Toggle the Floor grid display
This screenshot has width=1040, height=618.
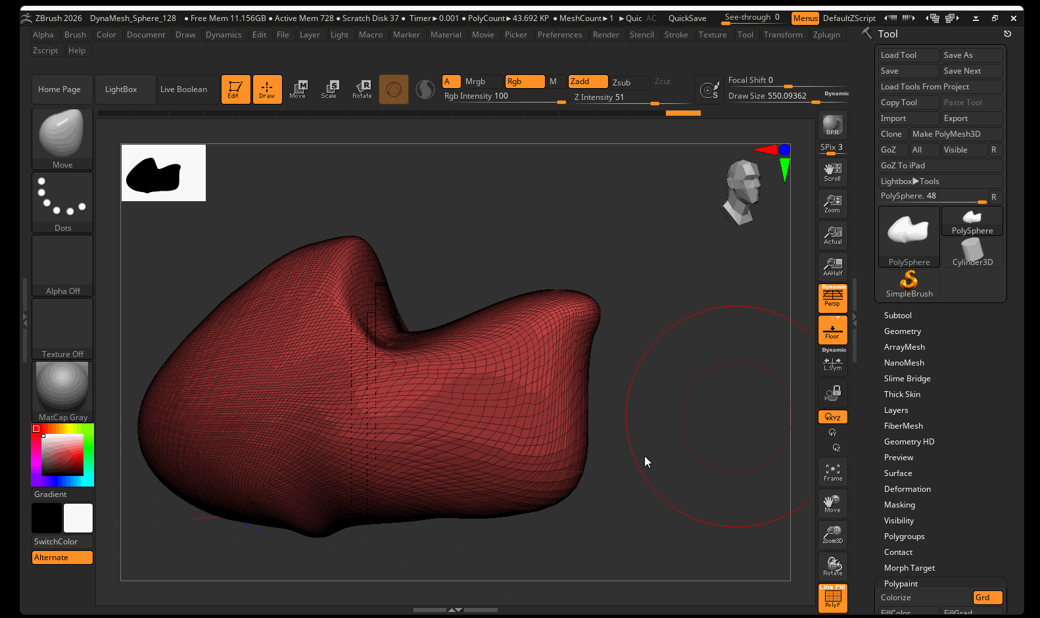832,330
